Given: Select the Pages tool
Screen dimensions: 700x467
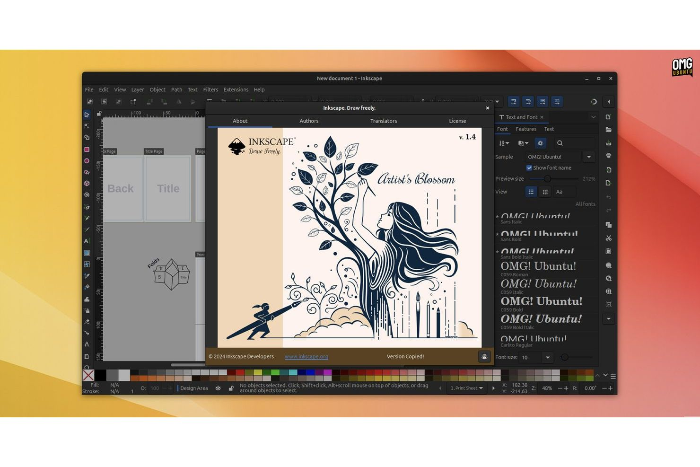Looking at the screenshot, I should coord(87,356).
